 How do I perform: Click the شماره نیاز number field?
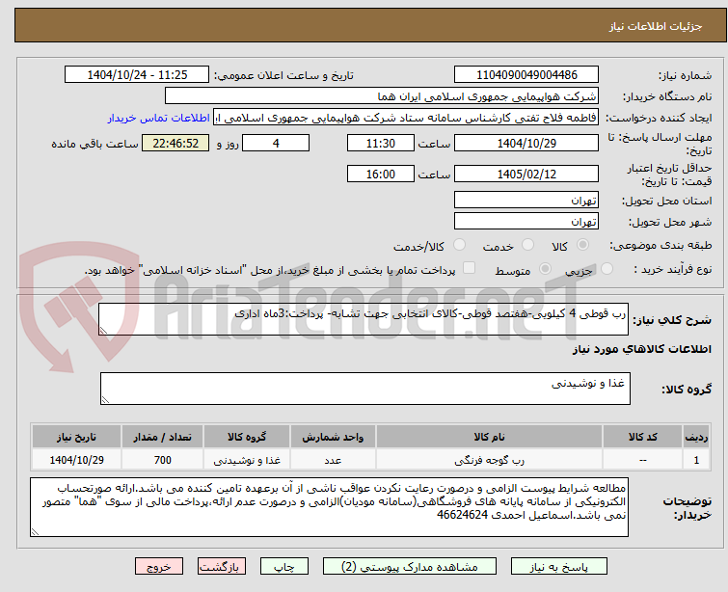pyautogui.click(x=526, y=74)
